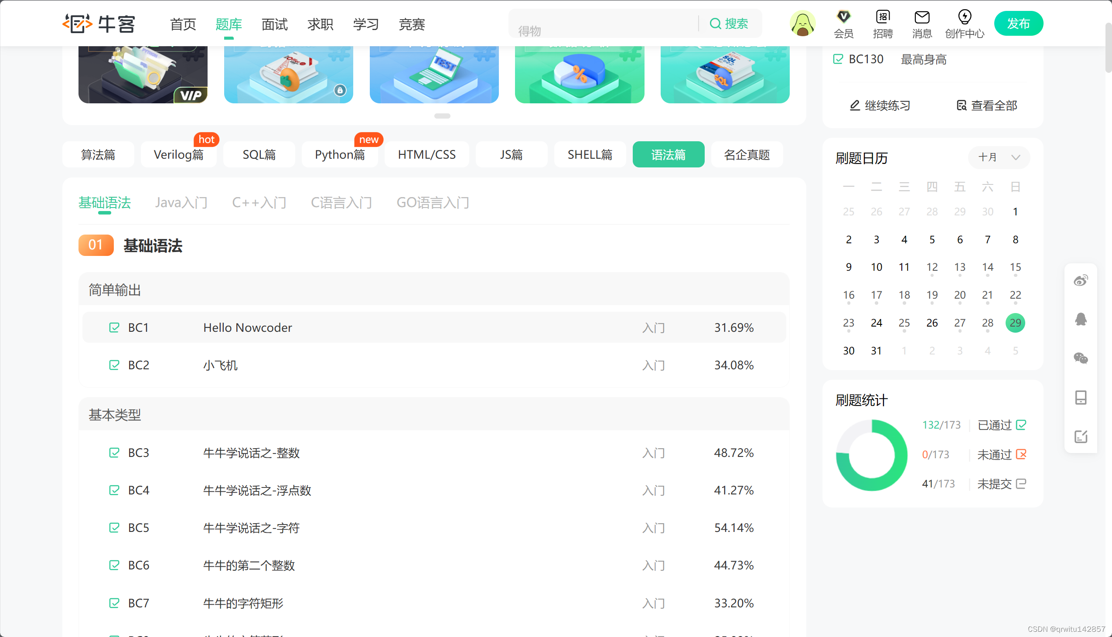This screenshot has height=637, width=1112.
Task: Open the 会员 VIP icon
Action: click(x=843, y=17)
